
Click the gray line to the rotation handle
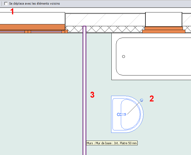(x=134, y=108)
